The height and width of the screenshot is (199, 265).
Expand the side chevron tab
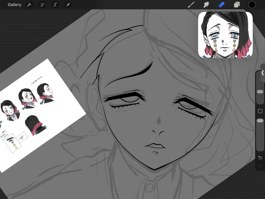[263, 73]
